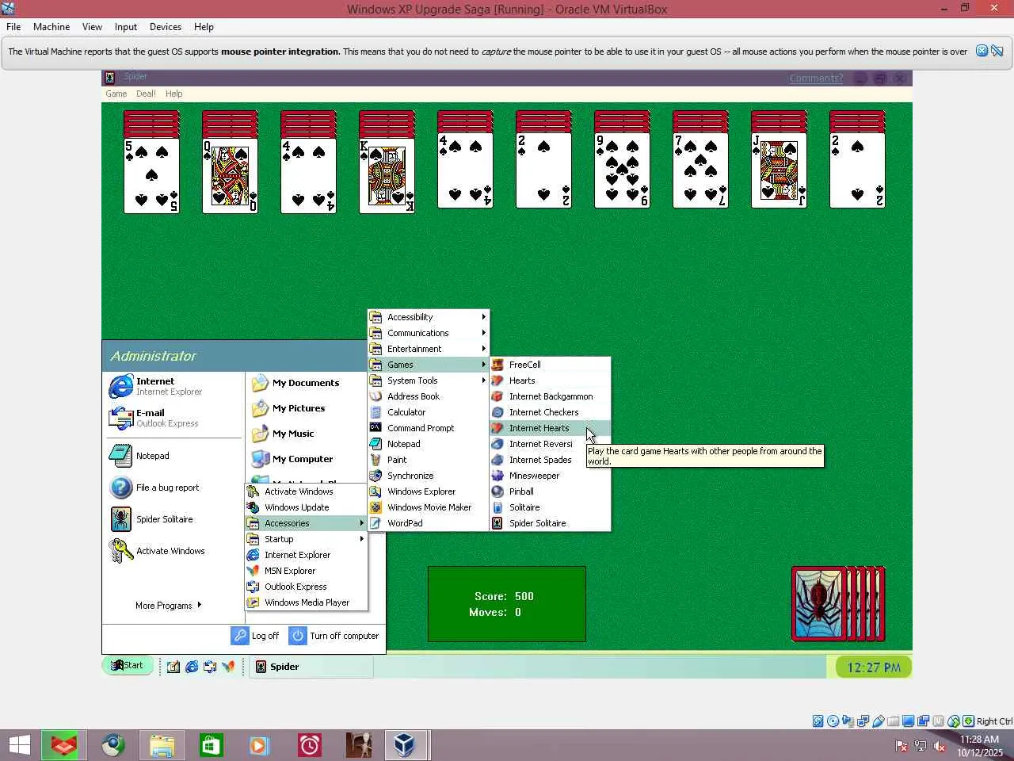Expand the Communications submenu
Image resolution: width=1014 pixels, height=761 pixels.
(x=429, y=333)
